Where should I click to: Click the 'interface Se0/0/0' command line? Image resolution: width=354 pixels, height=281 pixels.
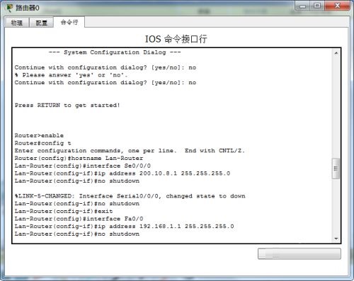point(83,166)
